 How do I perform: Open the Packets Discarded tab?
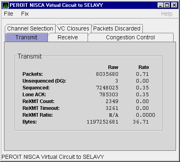(117, 28)
